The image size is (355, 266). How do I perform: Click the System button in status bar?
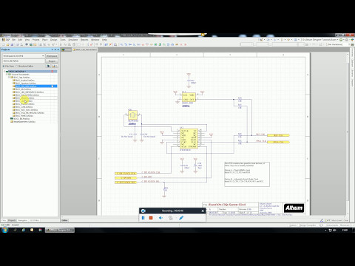[293, 225]
